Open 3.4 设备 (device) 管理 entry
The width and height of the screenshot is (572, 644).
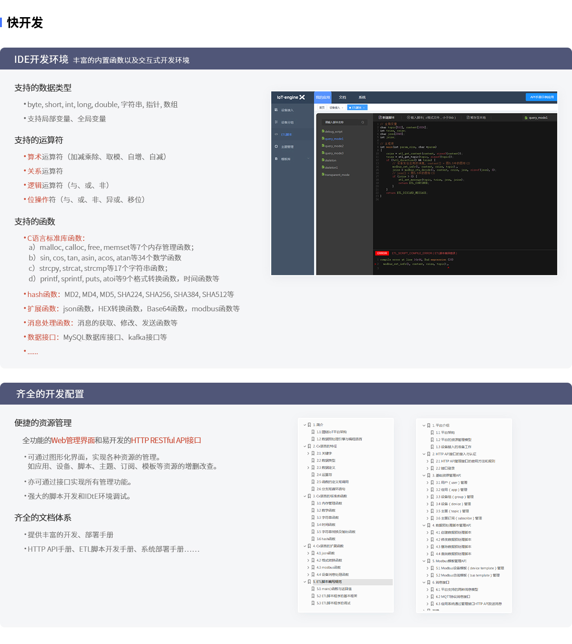click(453, 504)
